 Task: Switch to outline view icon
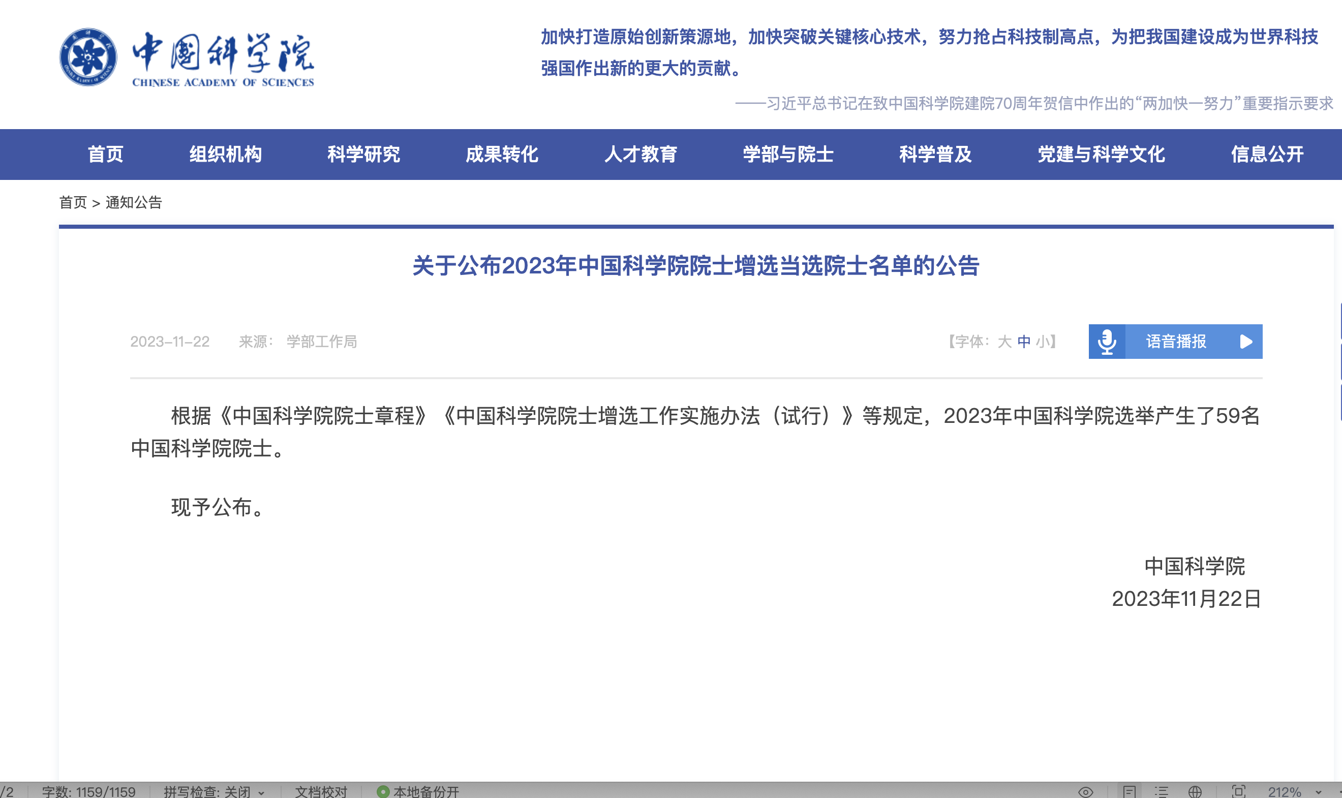click(1162, 791)
